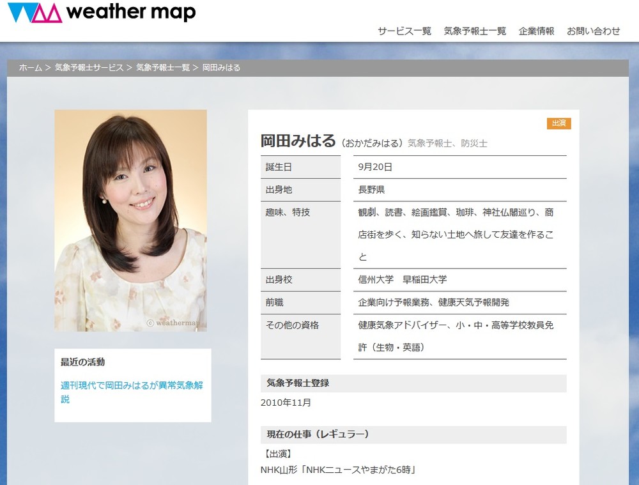This screenshot has height=485, width=639.
Task: Navigate to 気象予報士一覧 via the breadcrumb
Action: tap(163, 68)
